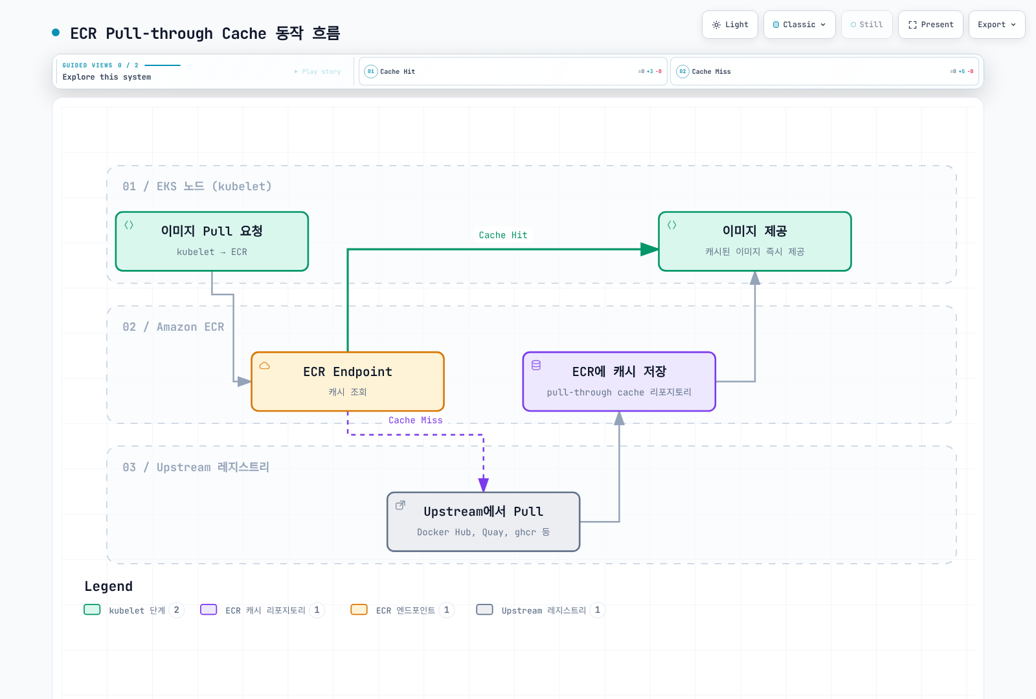Viewport: 1036px width, 699px height.
Task: Click the kubelet 단계 count badge 2
Action: 176,610
